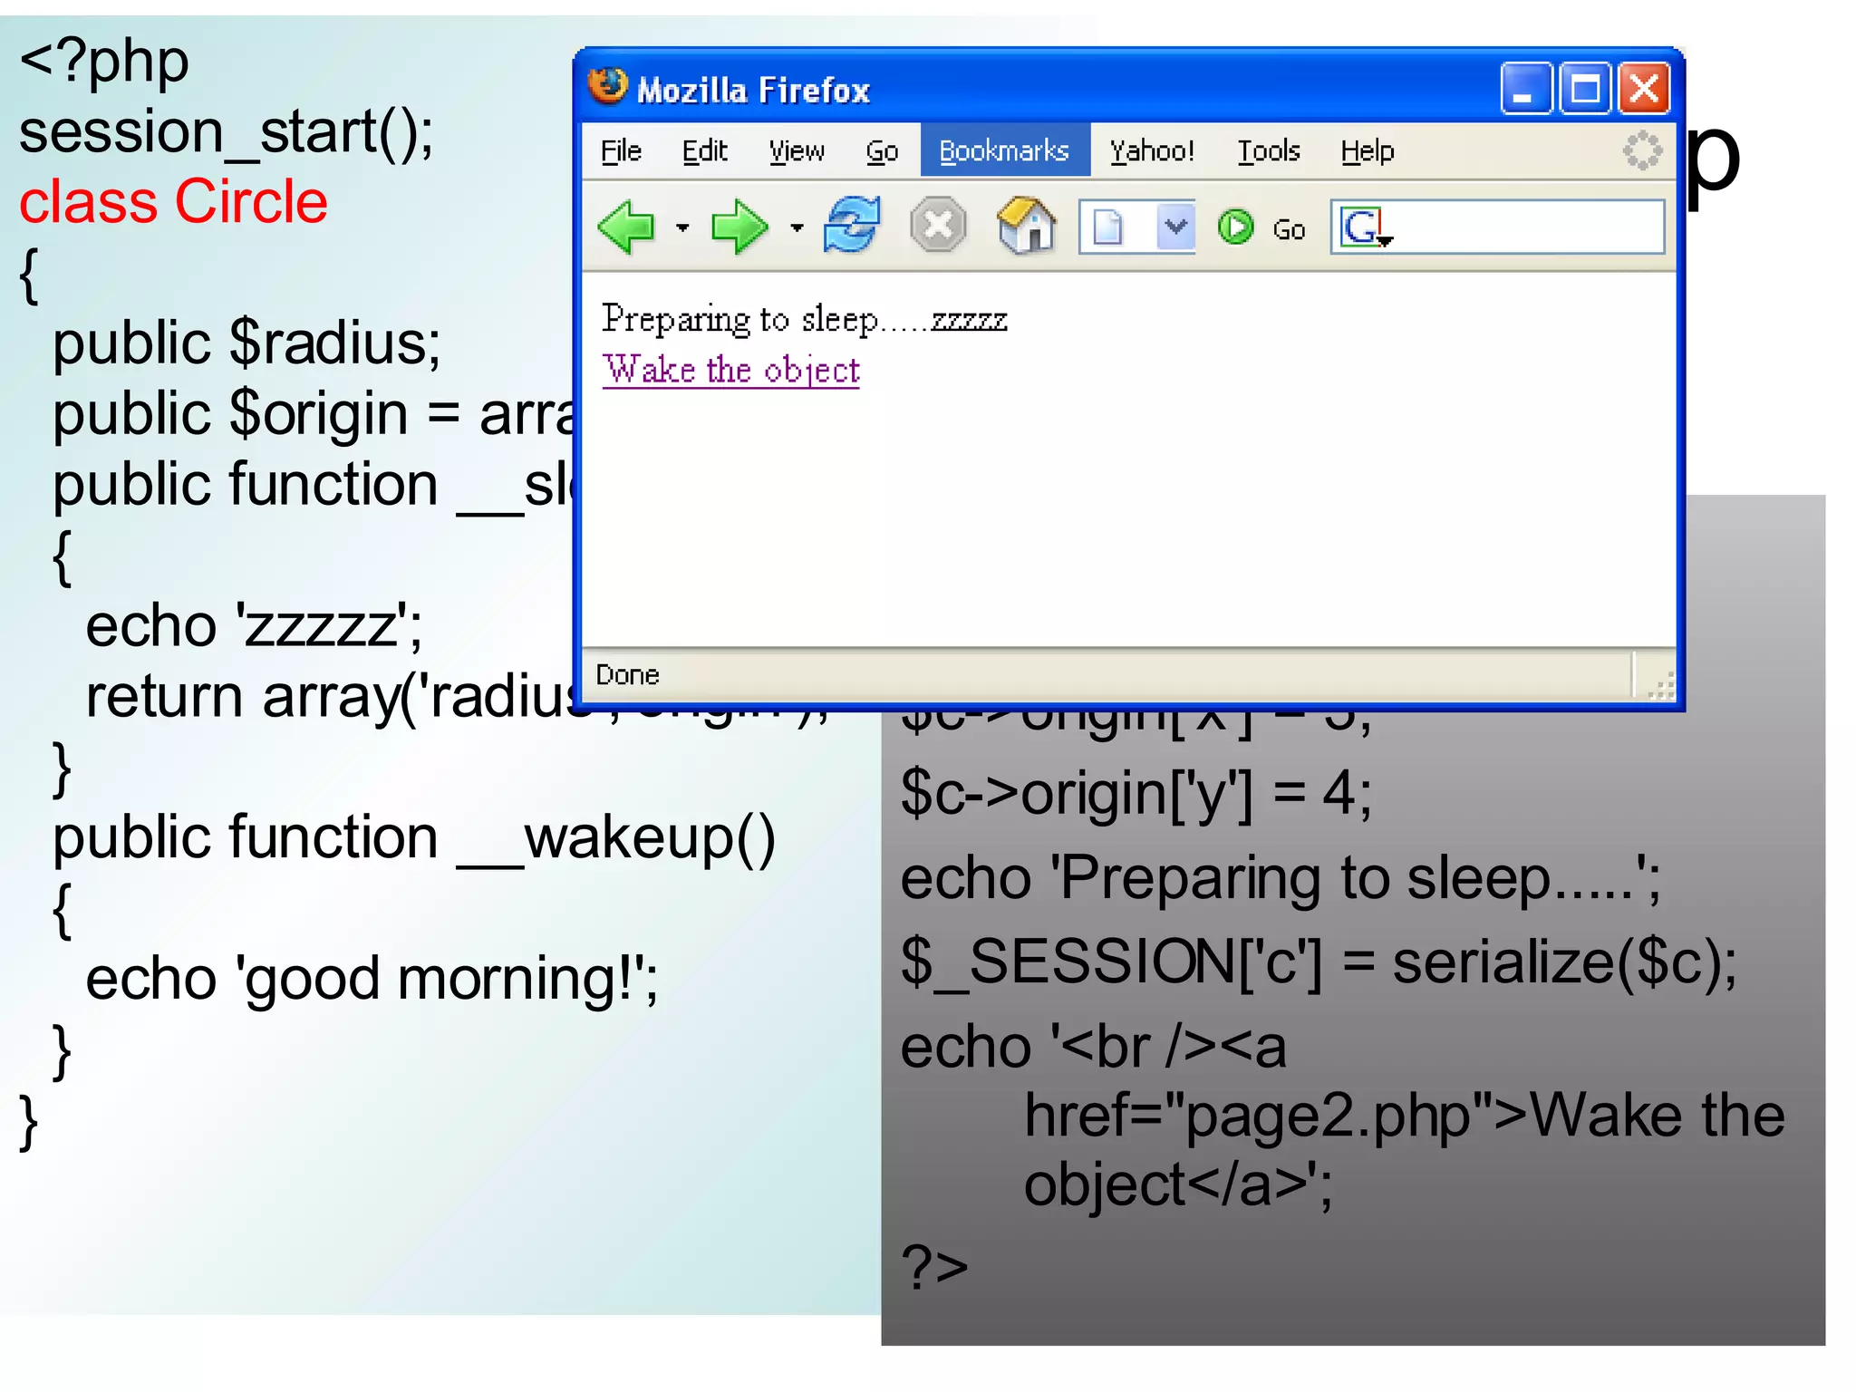Click the page icon in address bar
This screenshot has width=1856, height=1392.
click(1107, 227)
